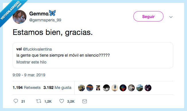
Task: Open the Mostrar este hilo link
Action: [31, 62]
